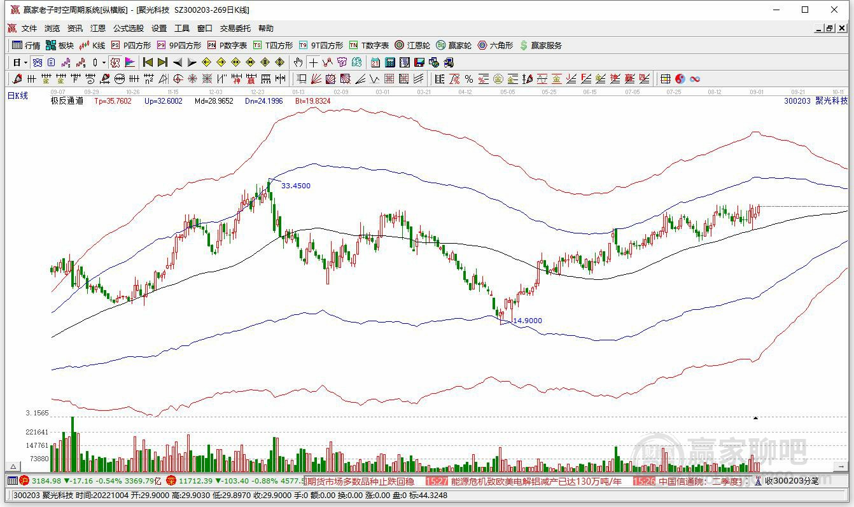The height and width of the screenshot is (507, 854).
Task: Click the Tp=35.7602 indicator value
Action: [x=113, y=101]
